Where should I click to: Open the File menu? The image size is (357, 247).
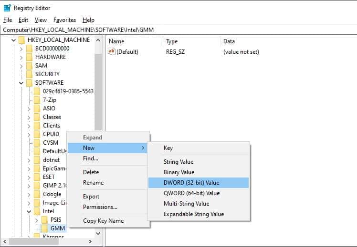[x=8, y=20]
